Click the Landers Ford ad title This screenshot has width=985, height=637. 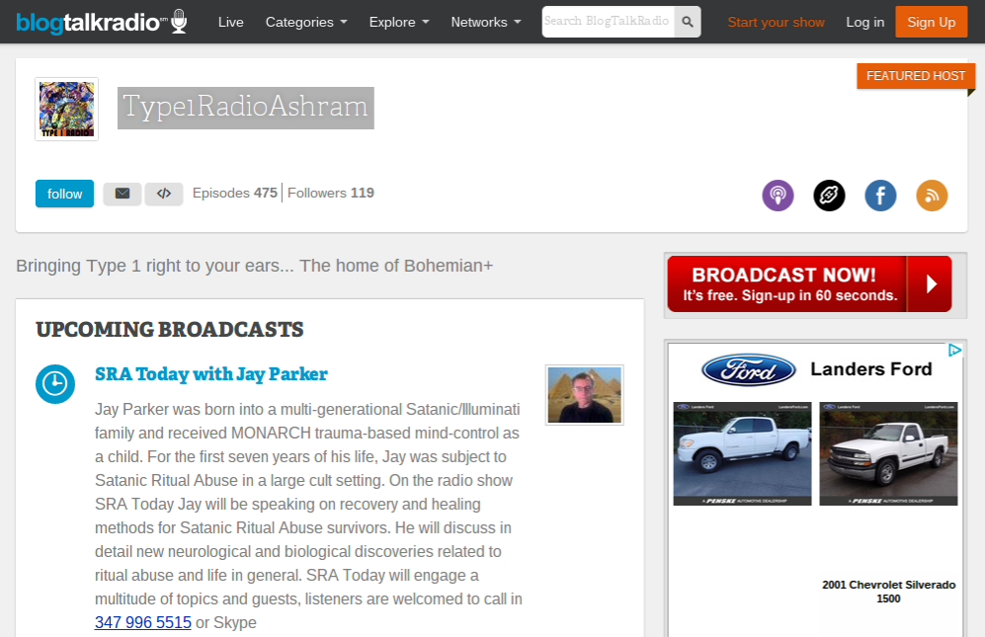pos(871,368)
